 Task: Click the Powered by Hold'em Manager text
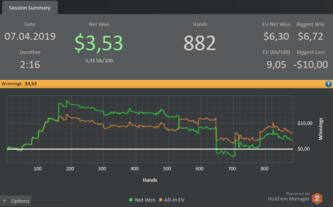pyautogui.click(x=289, y=197)
